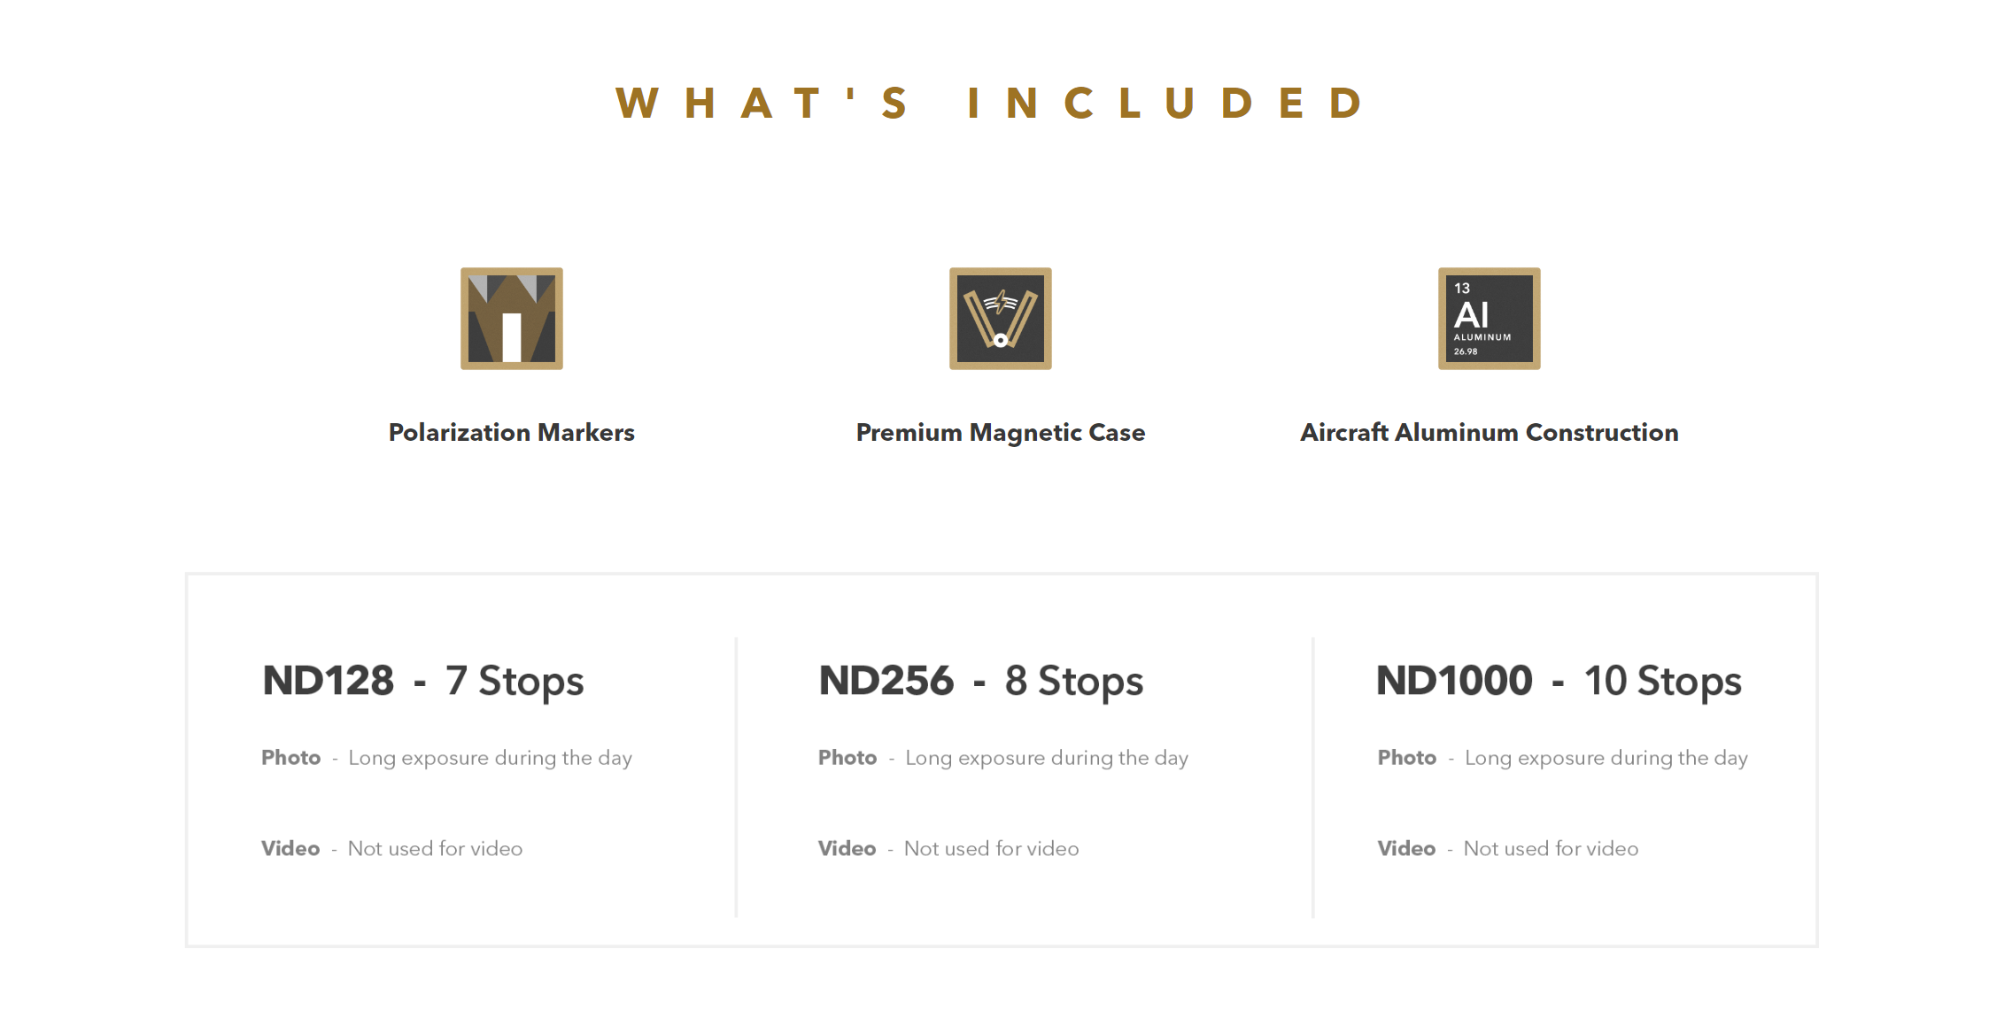Click the Premium Magnetic Case icon

click(x=1001, y=319)
